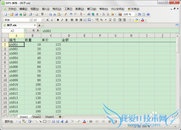
Task: Close the 例子.xls document tab
Action: (35, 25)
